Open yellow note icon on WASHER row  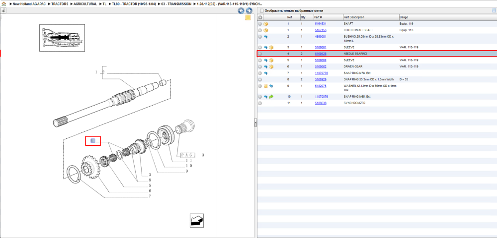266,86
